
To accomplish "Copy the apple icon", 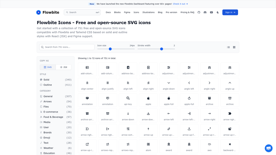I will pos(148,100).
